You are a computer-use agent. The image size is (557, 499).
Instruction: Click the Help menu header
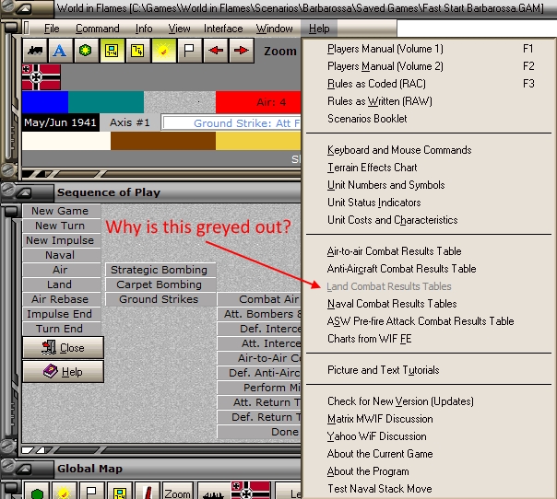tap(319, 29)
